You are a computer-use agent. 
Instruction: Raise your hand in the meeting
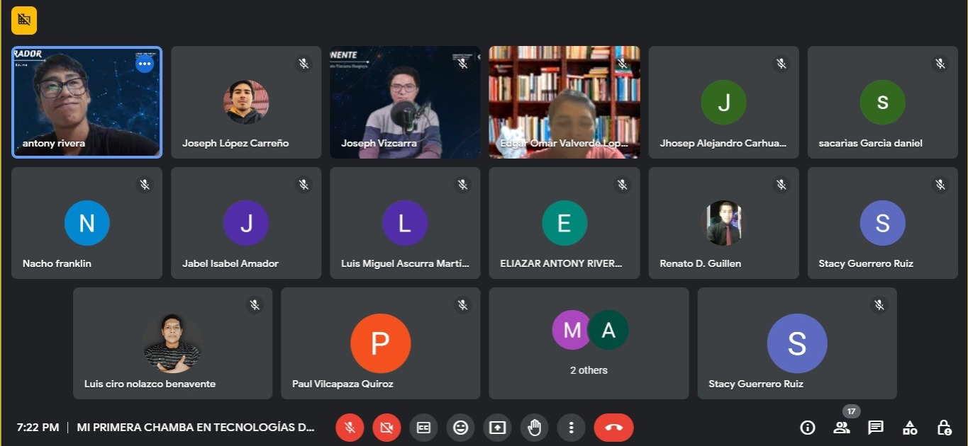click(x=535, y=428)
